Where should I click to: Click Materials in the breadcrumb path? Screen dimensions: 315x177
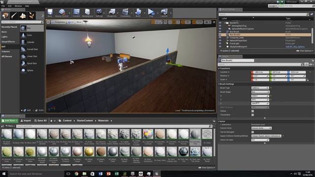pos(103,120)
